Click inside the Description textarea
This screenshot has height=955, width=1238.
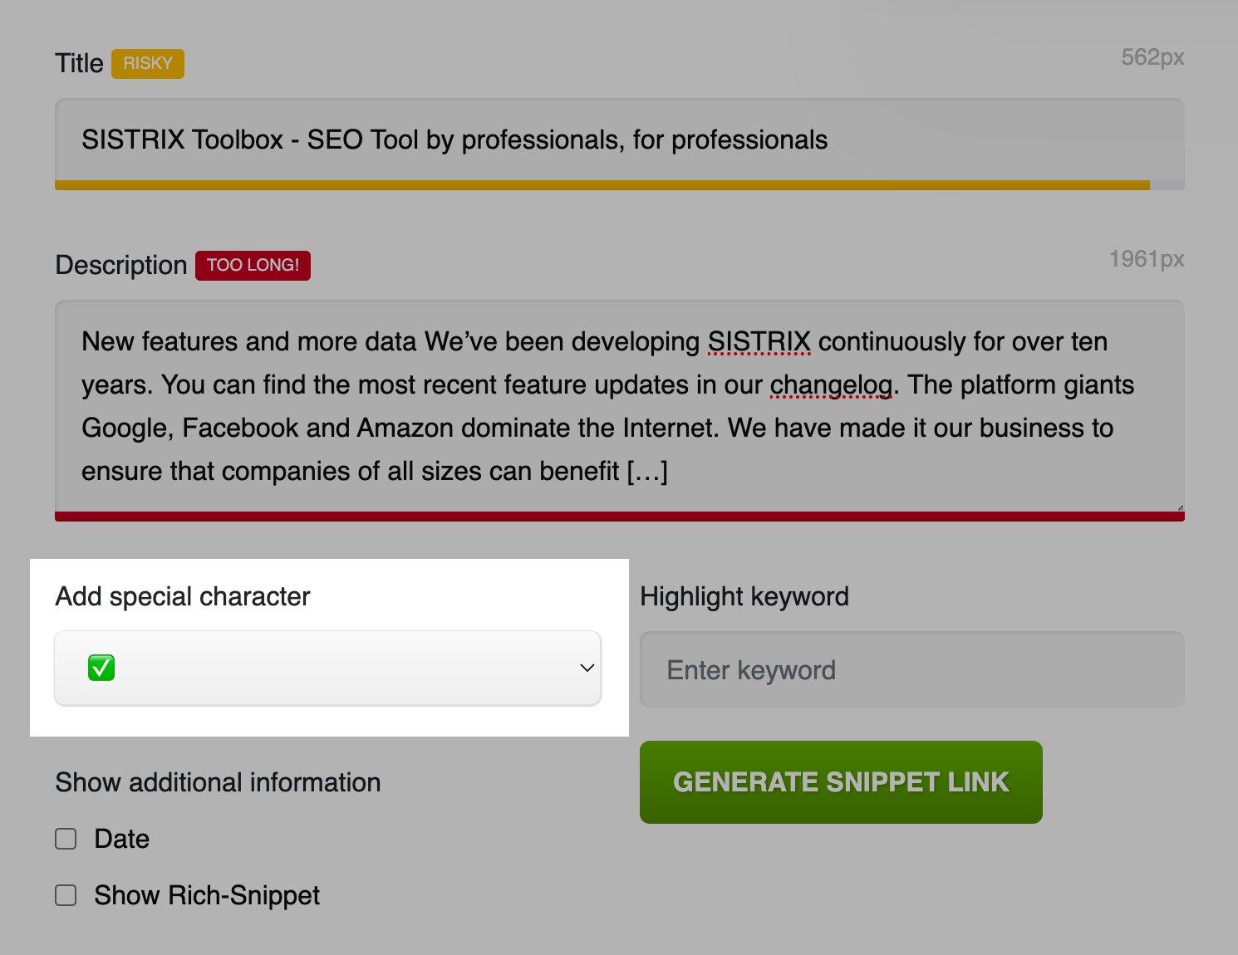click(619, 406)
